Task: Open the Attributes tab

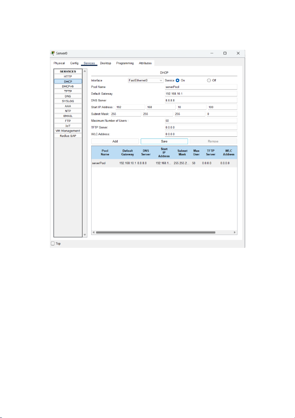Action: [145, 63]
